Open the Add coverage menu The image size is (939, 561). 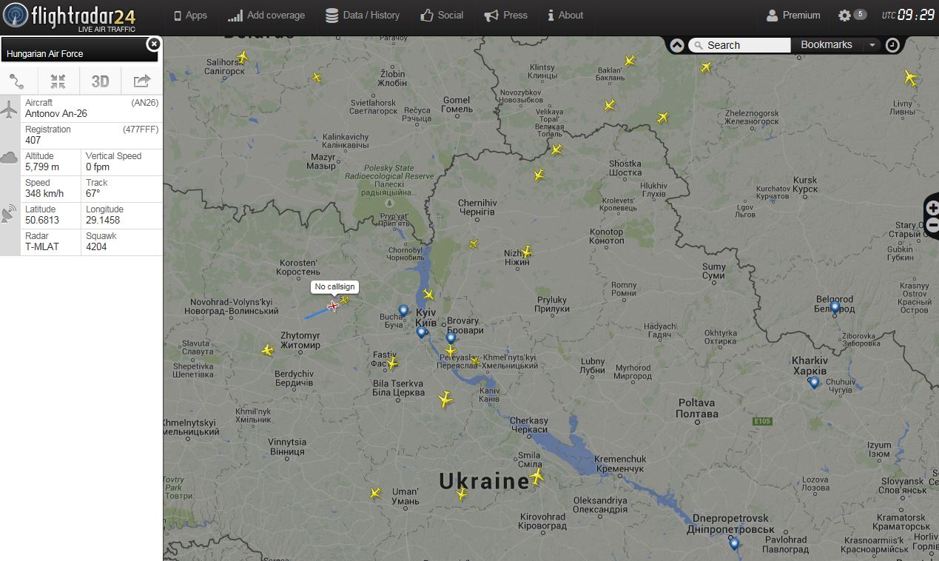tap(266, 16)
